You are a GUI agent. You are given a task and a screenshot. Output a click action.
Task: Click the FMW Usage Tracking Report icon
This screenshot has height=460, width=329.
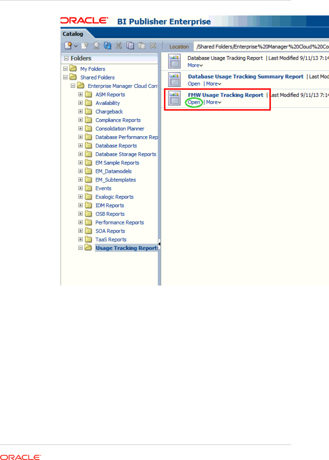174,98
